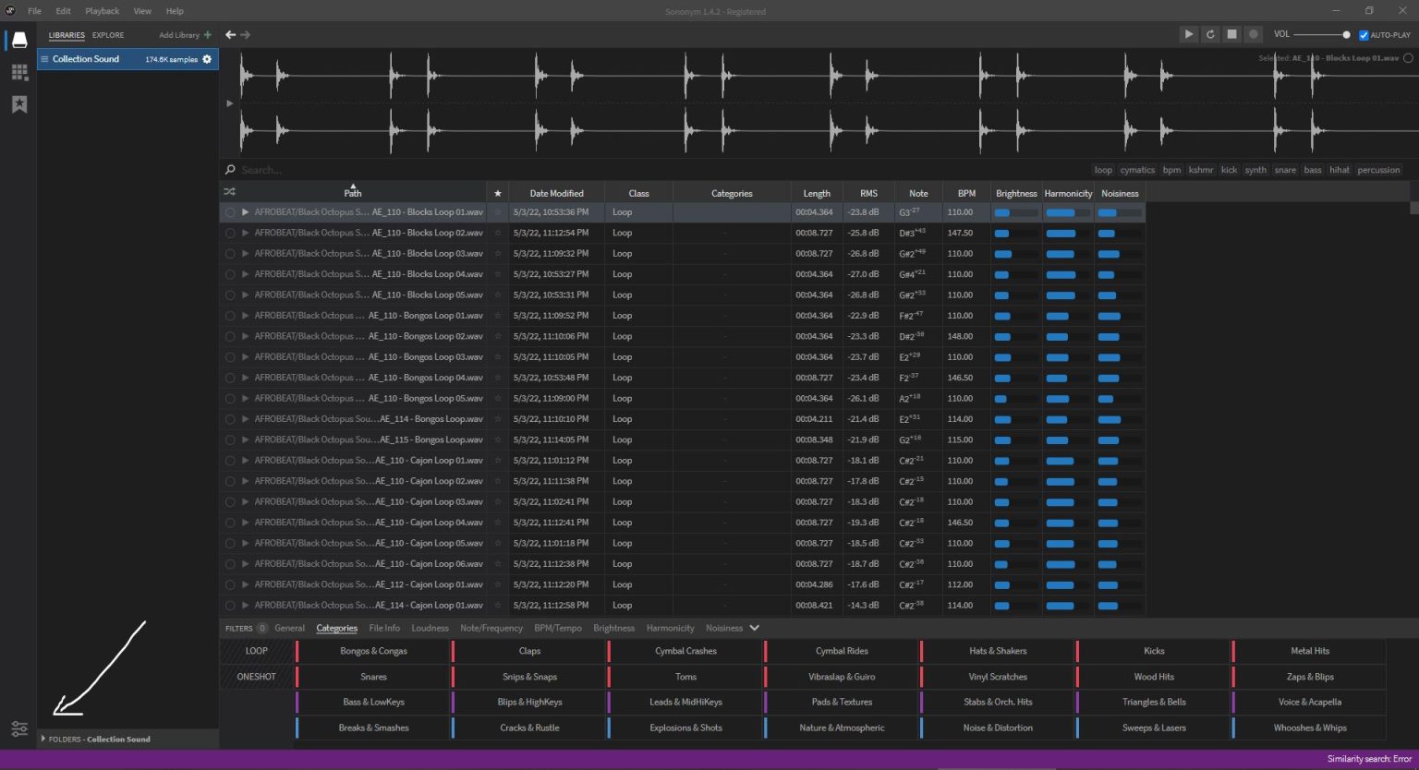
Task: Select the Whooshes & Whips category
Action: coord(1310,728)
